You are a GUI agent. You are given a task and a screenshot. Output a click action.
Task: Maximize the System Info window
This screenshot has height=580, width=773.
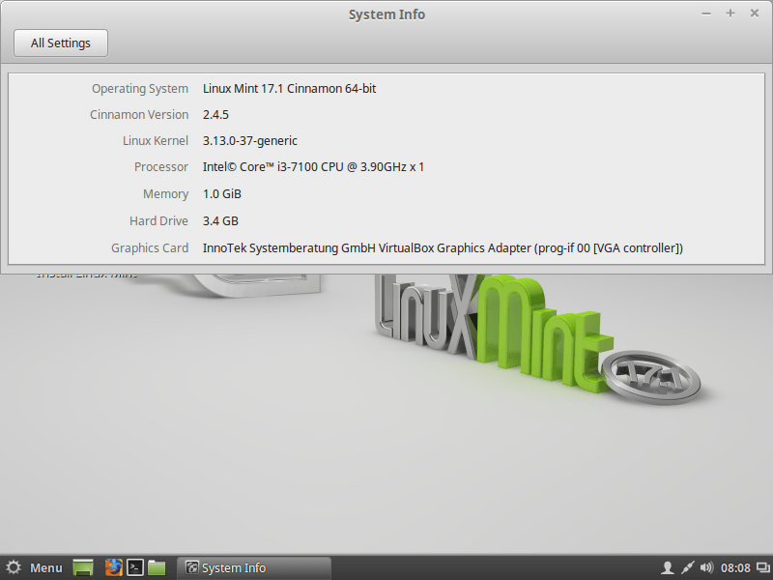coord(730,14)
